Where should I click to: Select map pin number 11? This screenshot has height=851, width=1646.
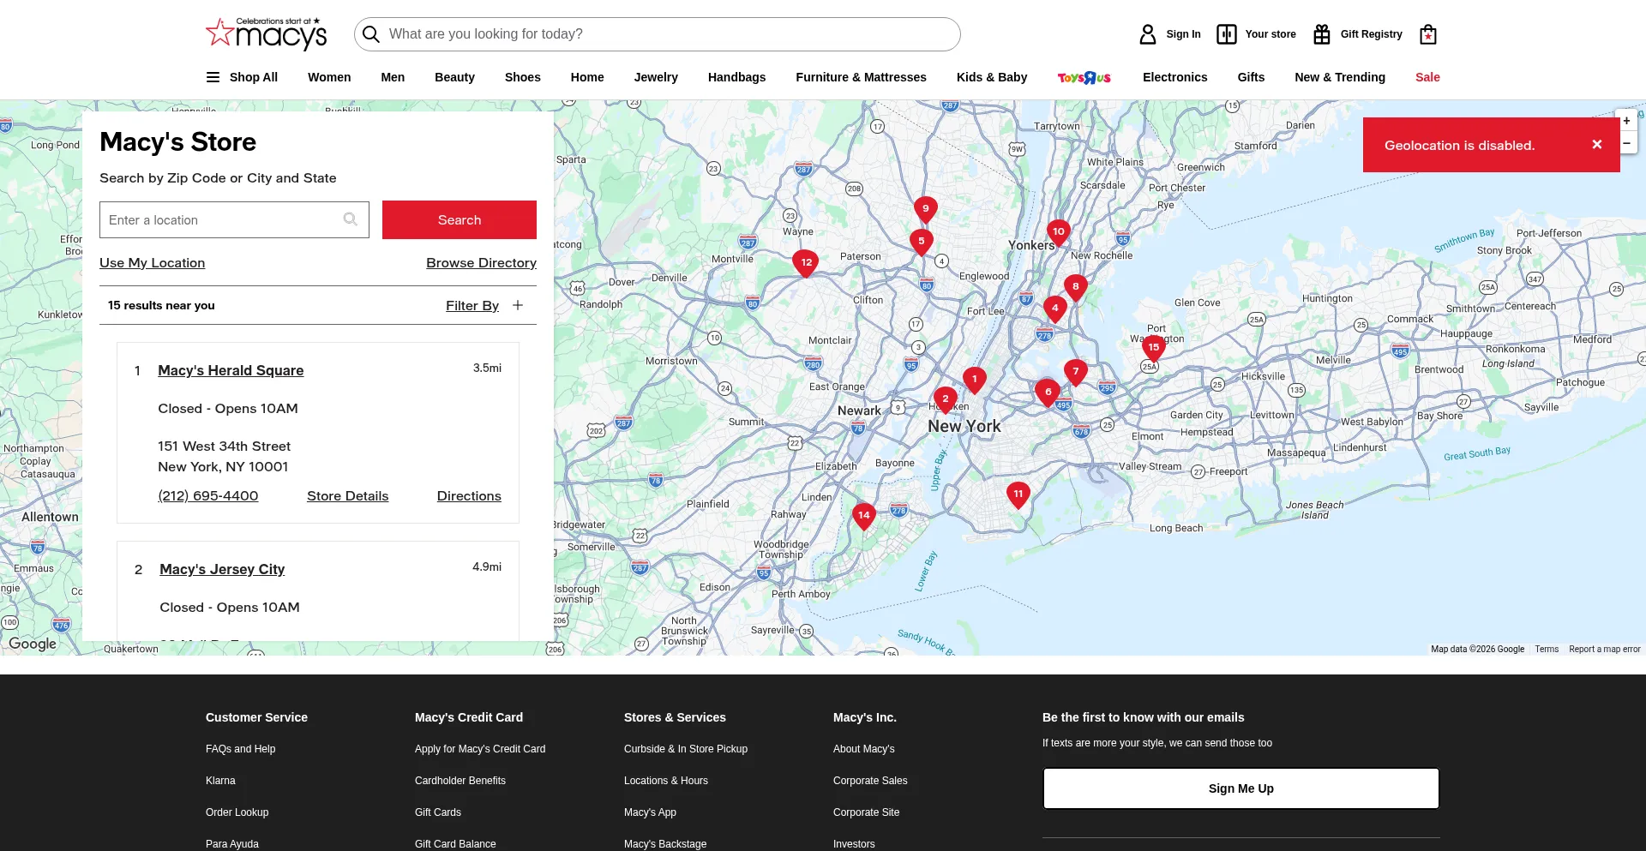pos(1018,494)
